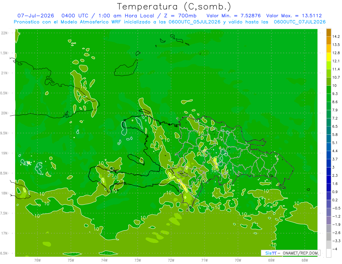Click the title 'Temperatura (C,somb.)'
Viewport: 342px width, 264px height.
pos(174,7)
